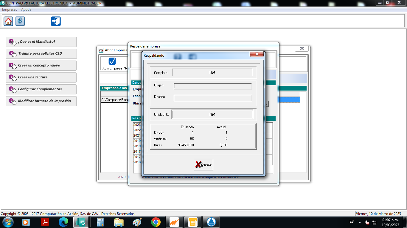Click the red X icon on Cancelar button

pyautogui.click(x=198, y=164)
